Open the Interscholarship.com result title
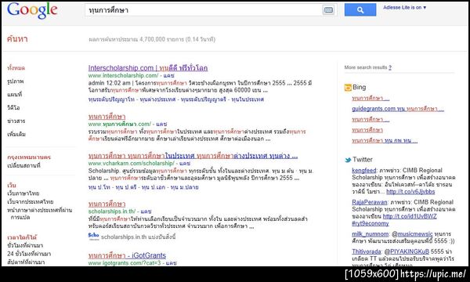Viewport: 470px width, 282px height. pyautogui.click(x=148, y=68)
